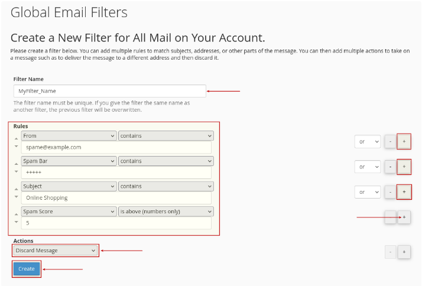Remove the From rule with minus button
This screenshot has width=422, height=286.
pyautogui.click(x=390, y=141)
